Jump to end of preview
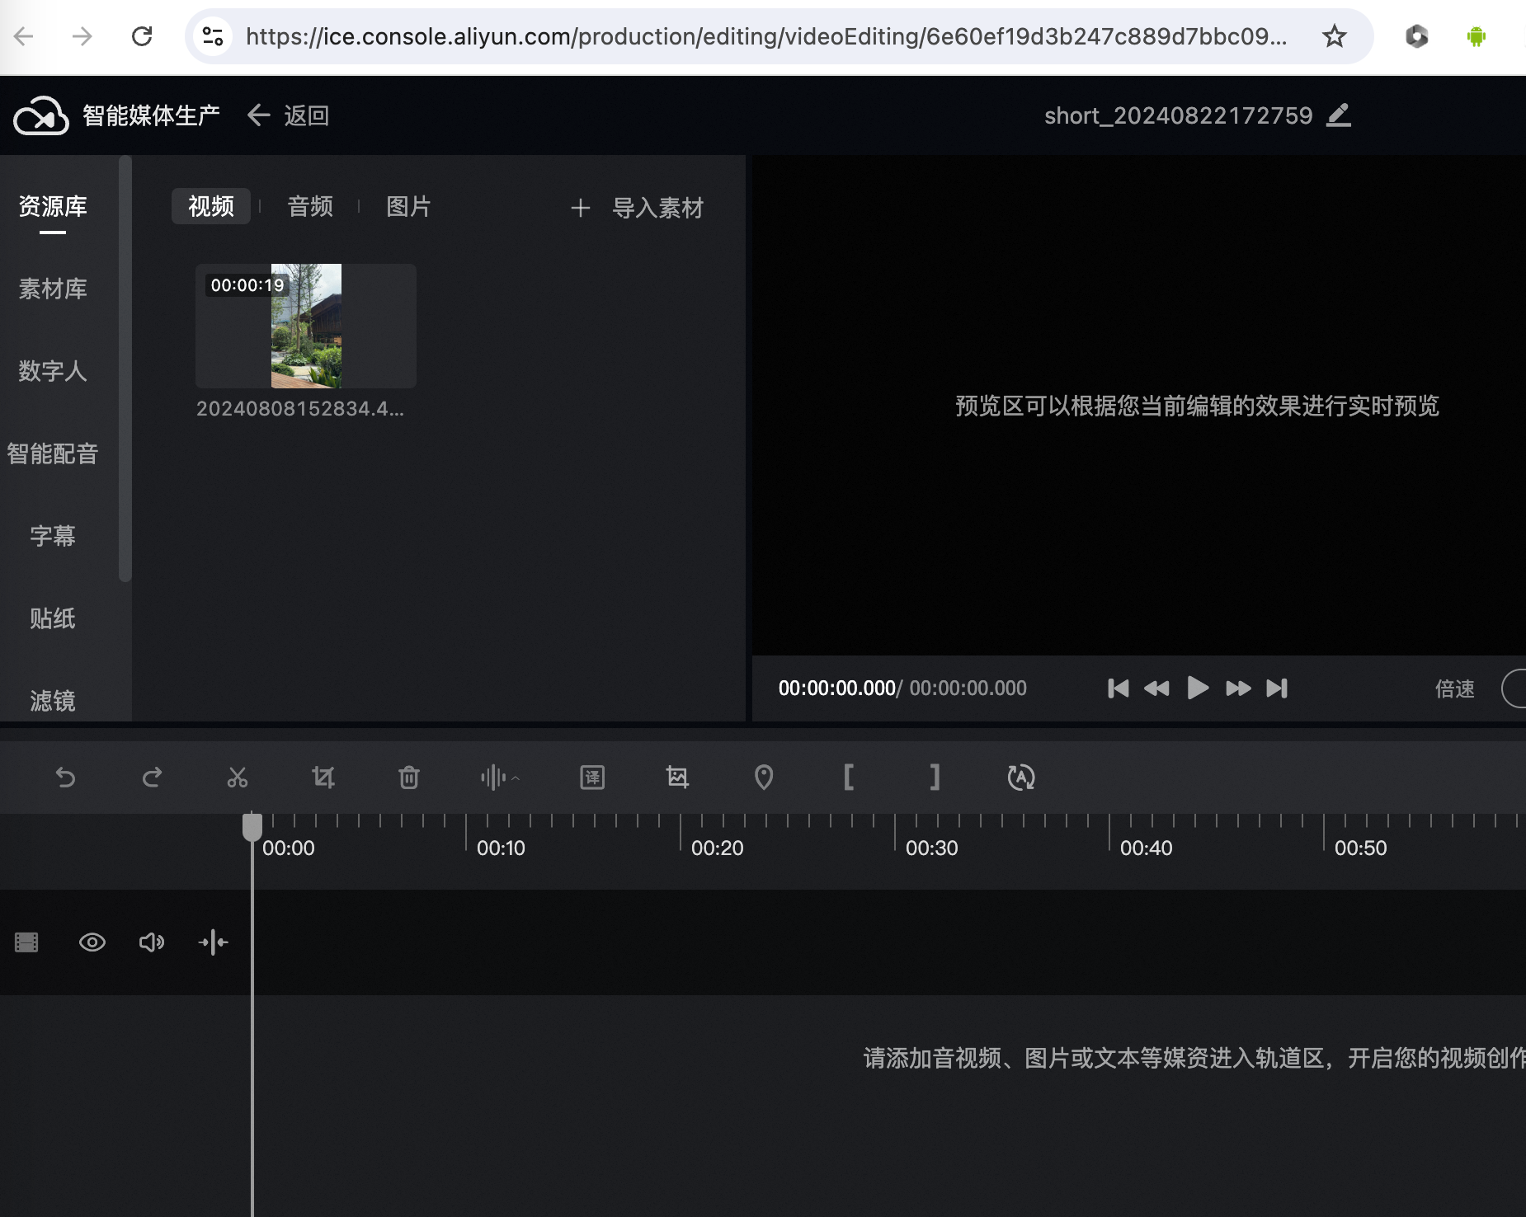Screen dimensions: 1526x1217 1277,688
